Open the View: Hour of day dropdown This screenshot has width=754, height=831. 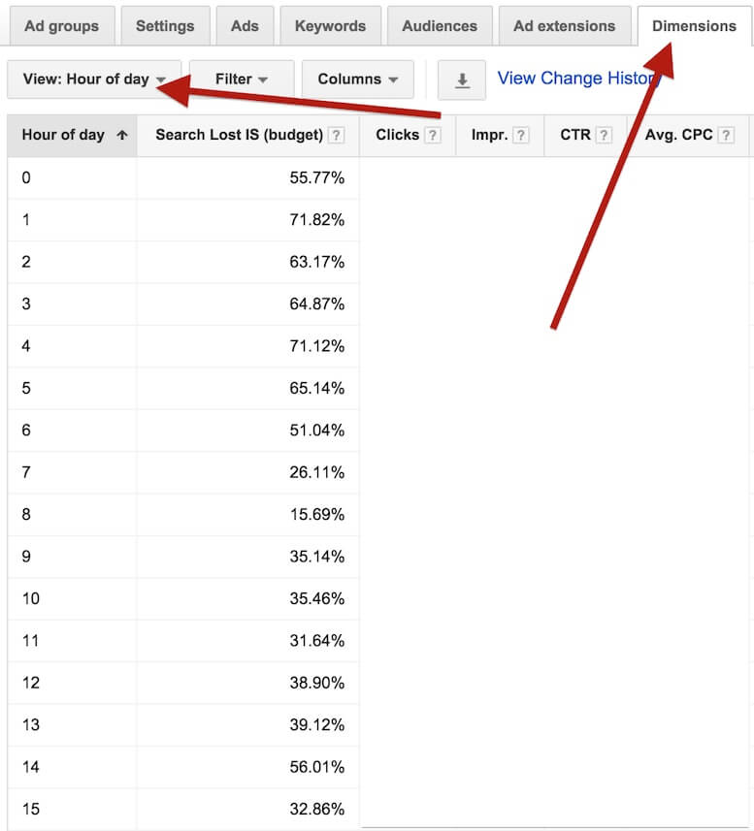pyautogui.click(x=94, y=80)
